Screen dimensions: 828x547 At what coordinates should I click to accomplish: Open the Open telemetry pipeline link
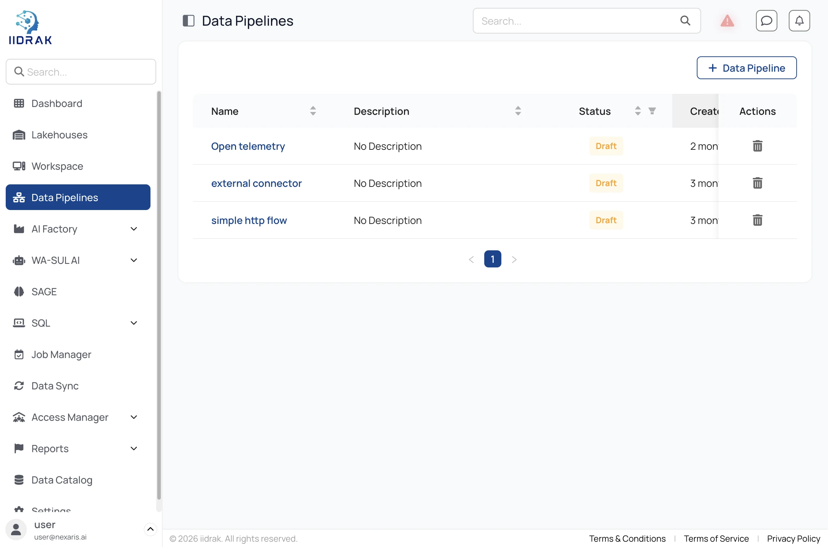tap(248, 146)
